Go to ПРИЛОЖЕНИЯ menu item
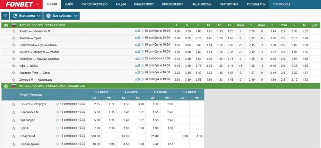321x148 pixels. point(173,4)
